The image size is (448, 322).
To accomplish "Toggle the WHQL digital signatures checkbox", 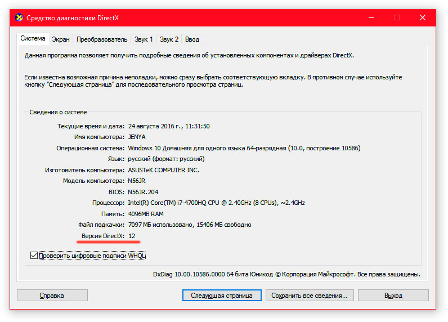I will point(34,255).
